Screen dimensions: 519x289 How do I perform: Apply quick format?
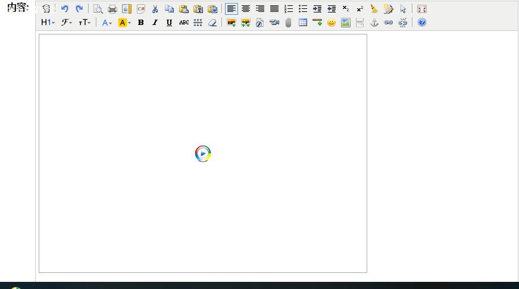[388, 9]
